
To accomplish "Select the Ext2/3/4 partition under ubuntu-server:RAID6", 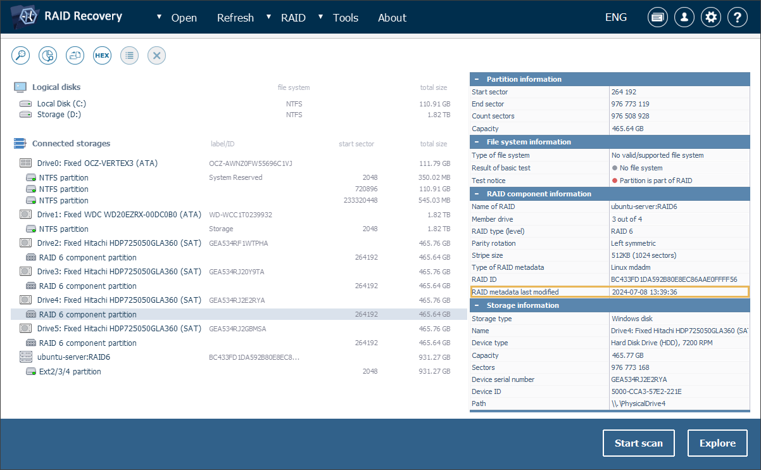I will point(70,372).
